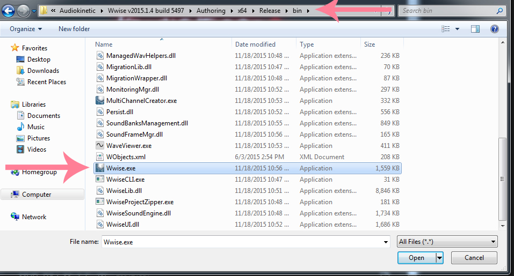Select the Documents library
514x276 pixels.
[x=44, y=115]
